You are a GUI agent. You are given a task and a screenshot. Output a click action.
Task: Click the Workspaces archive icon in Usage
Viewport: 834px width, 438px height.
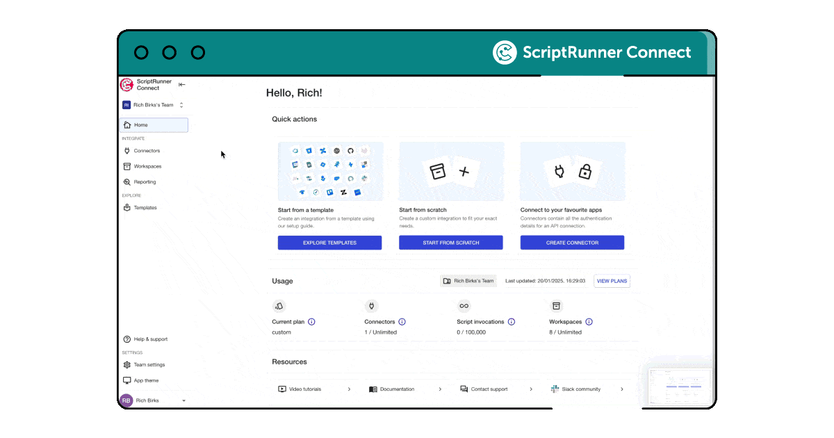point(556,306)
